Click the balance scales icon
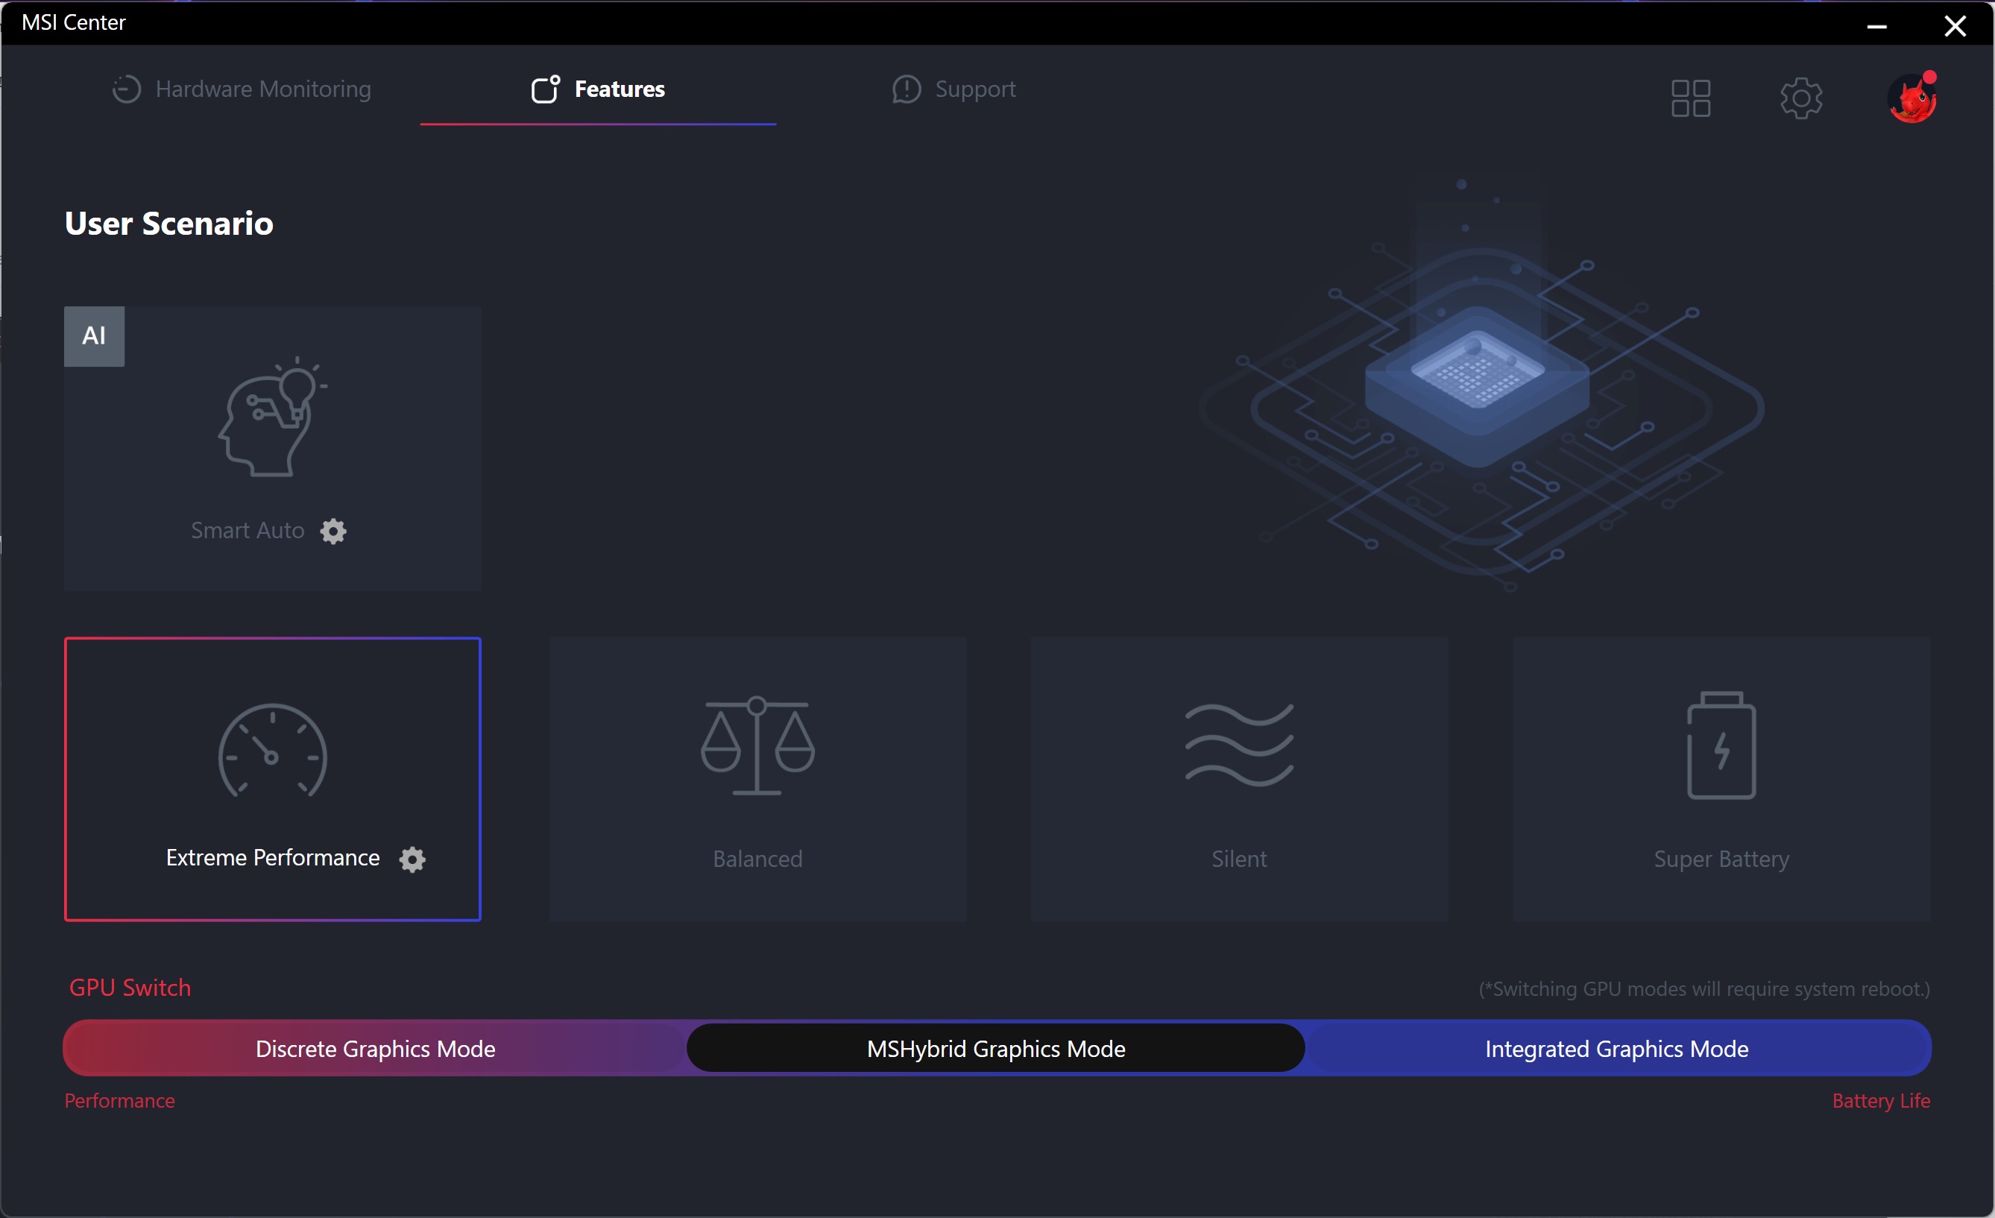 [x=757, y=745]
